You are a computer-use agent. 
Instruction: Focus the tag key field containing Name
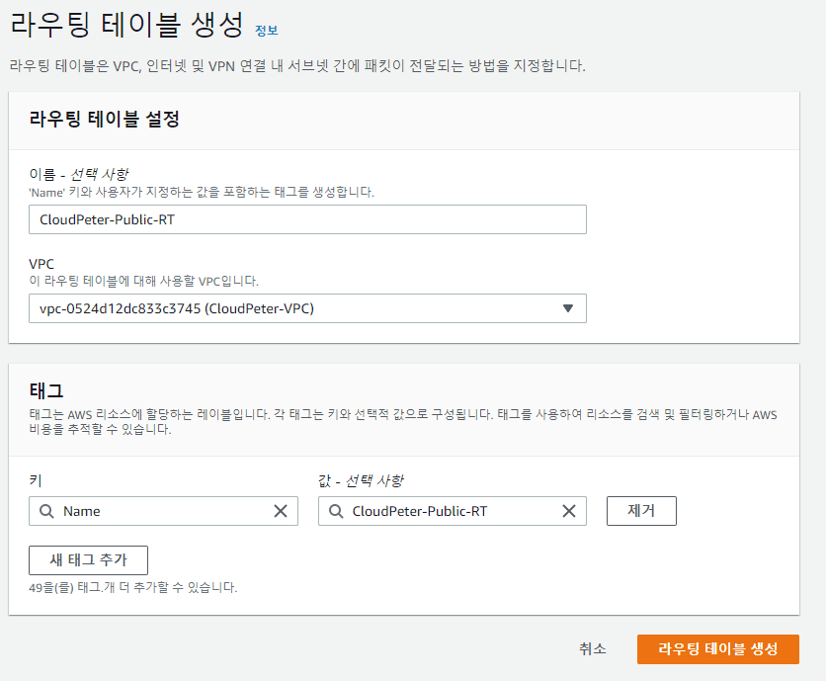click(163, 511)
